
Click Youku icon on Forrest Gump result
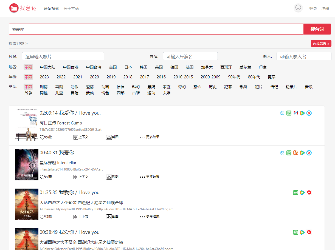(x=309, y=113)
